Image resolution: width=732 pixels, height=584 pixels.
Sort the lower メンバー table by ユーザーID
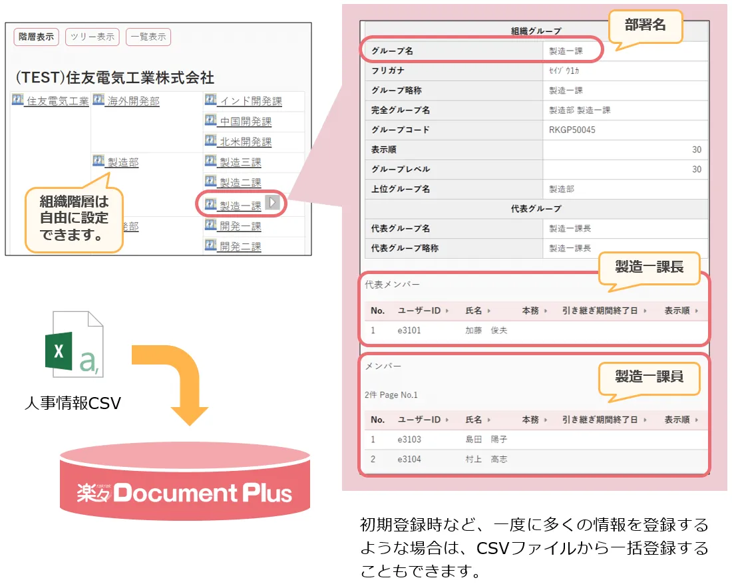423,420
